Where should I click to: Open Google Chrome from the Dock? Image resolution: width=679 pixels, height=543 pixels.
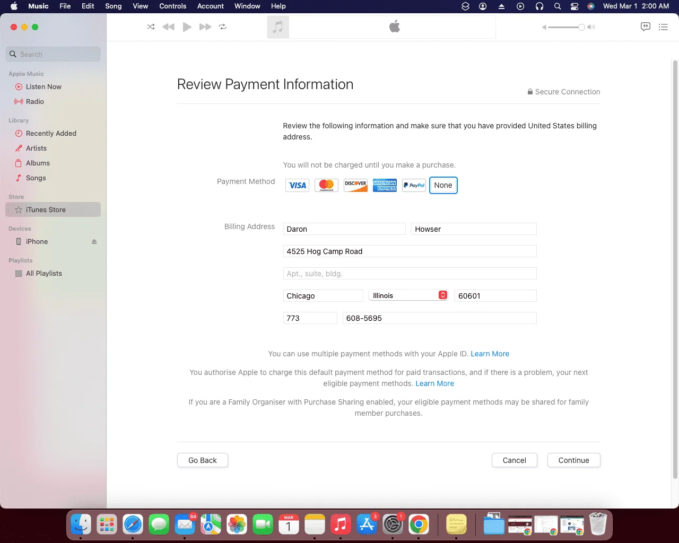[x=419, y=525]
